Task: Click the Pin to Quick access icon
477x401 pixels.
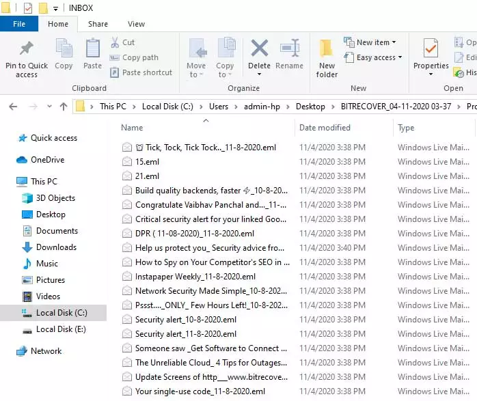Action: coord(27,49)
